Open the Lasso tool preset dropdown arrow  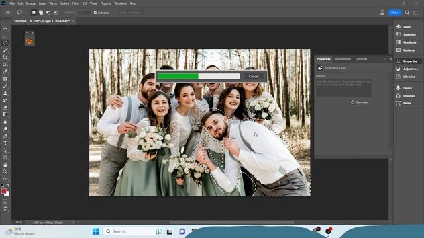tap(25, 13)
